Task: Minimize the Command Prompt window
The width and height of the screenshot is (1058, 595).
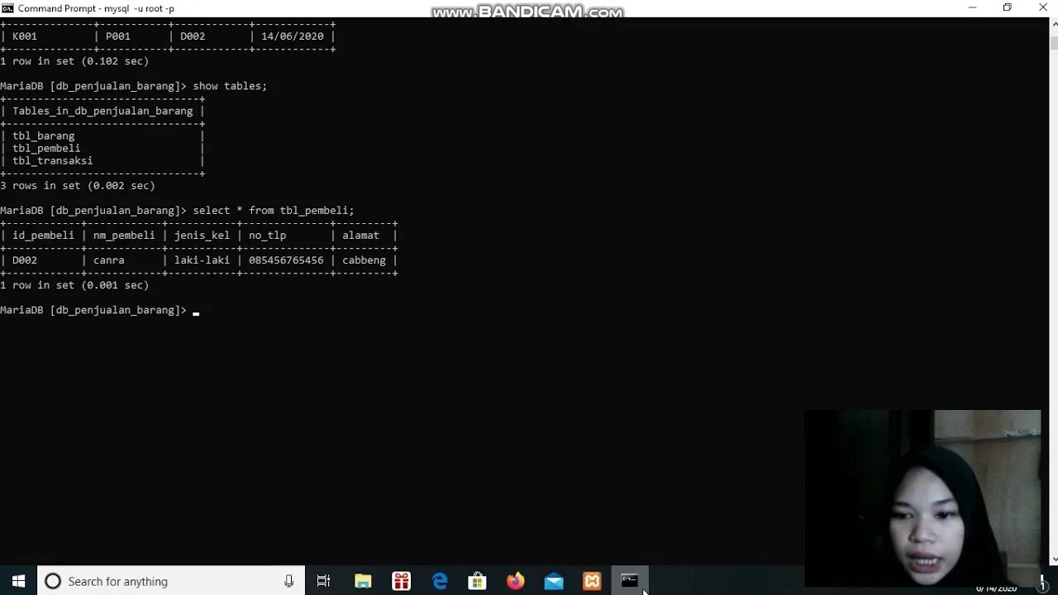Action: pyautogui.click(x=972, y=7)
